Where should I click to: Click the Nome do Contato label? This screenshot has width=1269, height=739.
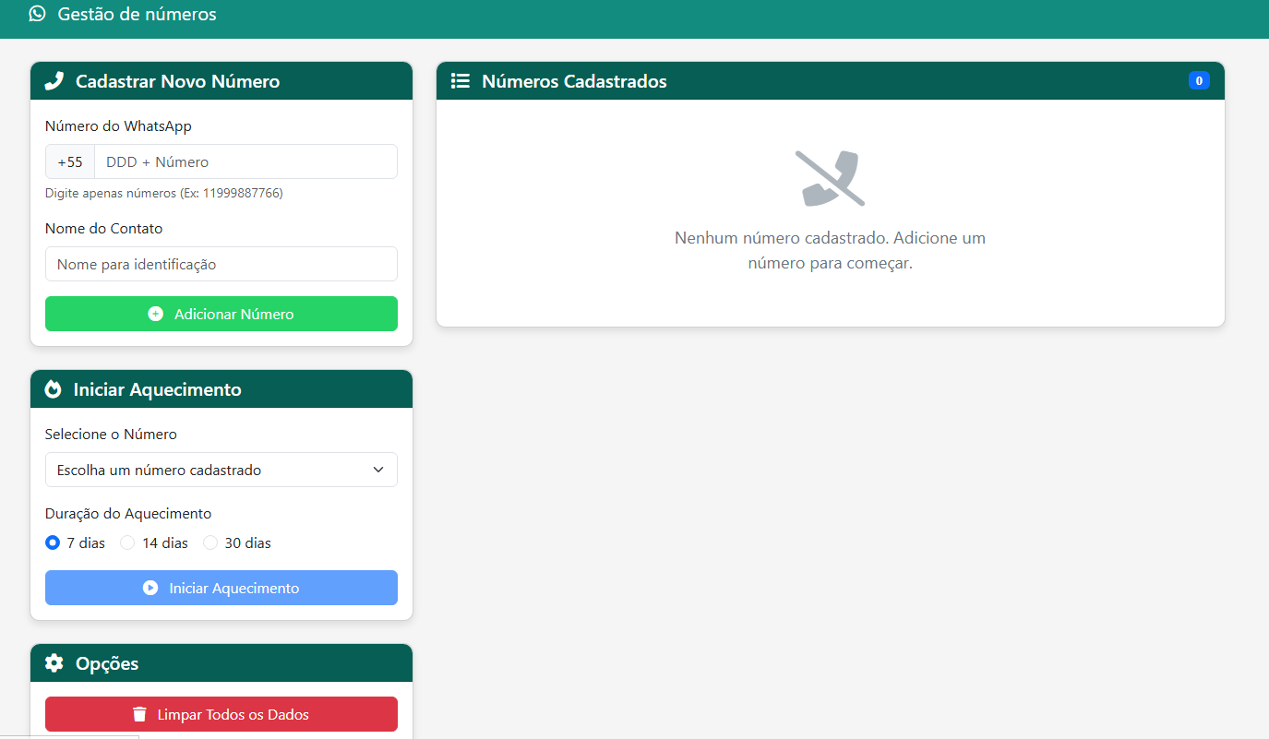point(103,229)
